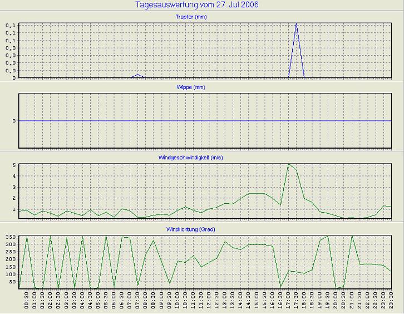The width and height of the screenshot is (404, 314).
Task: Click the tall Tropfer peak at 17:30
Action: [x=296, y=25]
